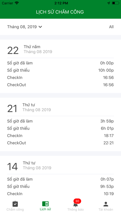Switch to the Thông báo tab label

point(76,209)
